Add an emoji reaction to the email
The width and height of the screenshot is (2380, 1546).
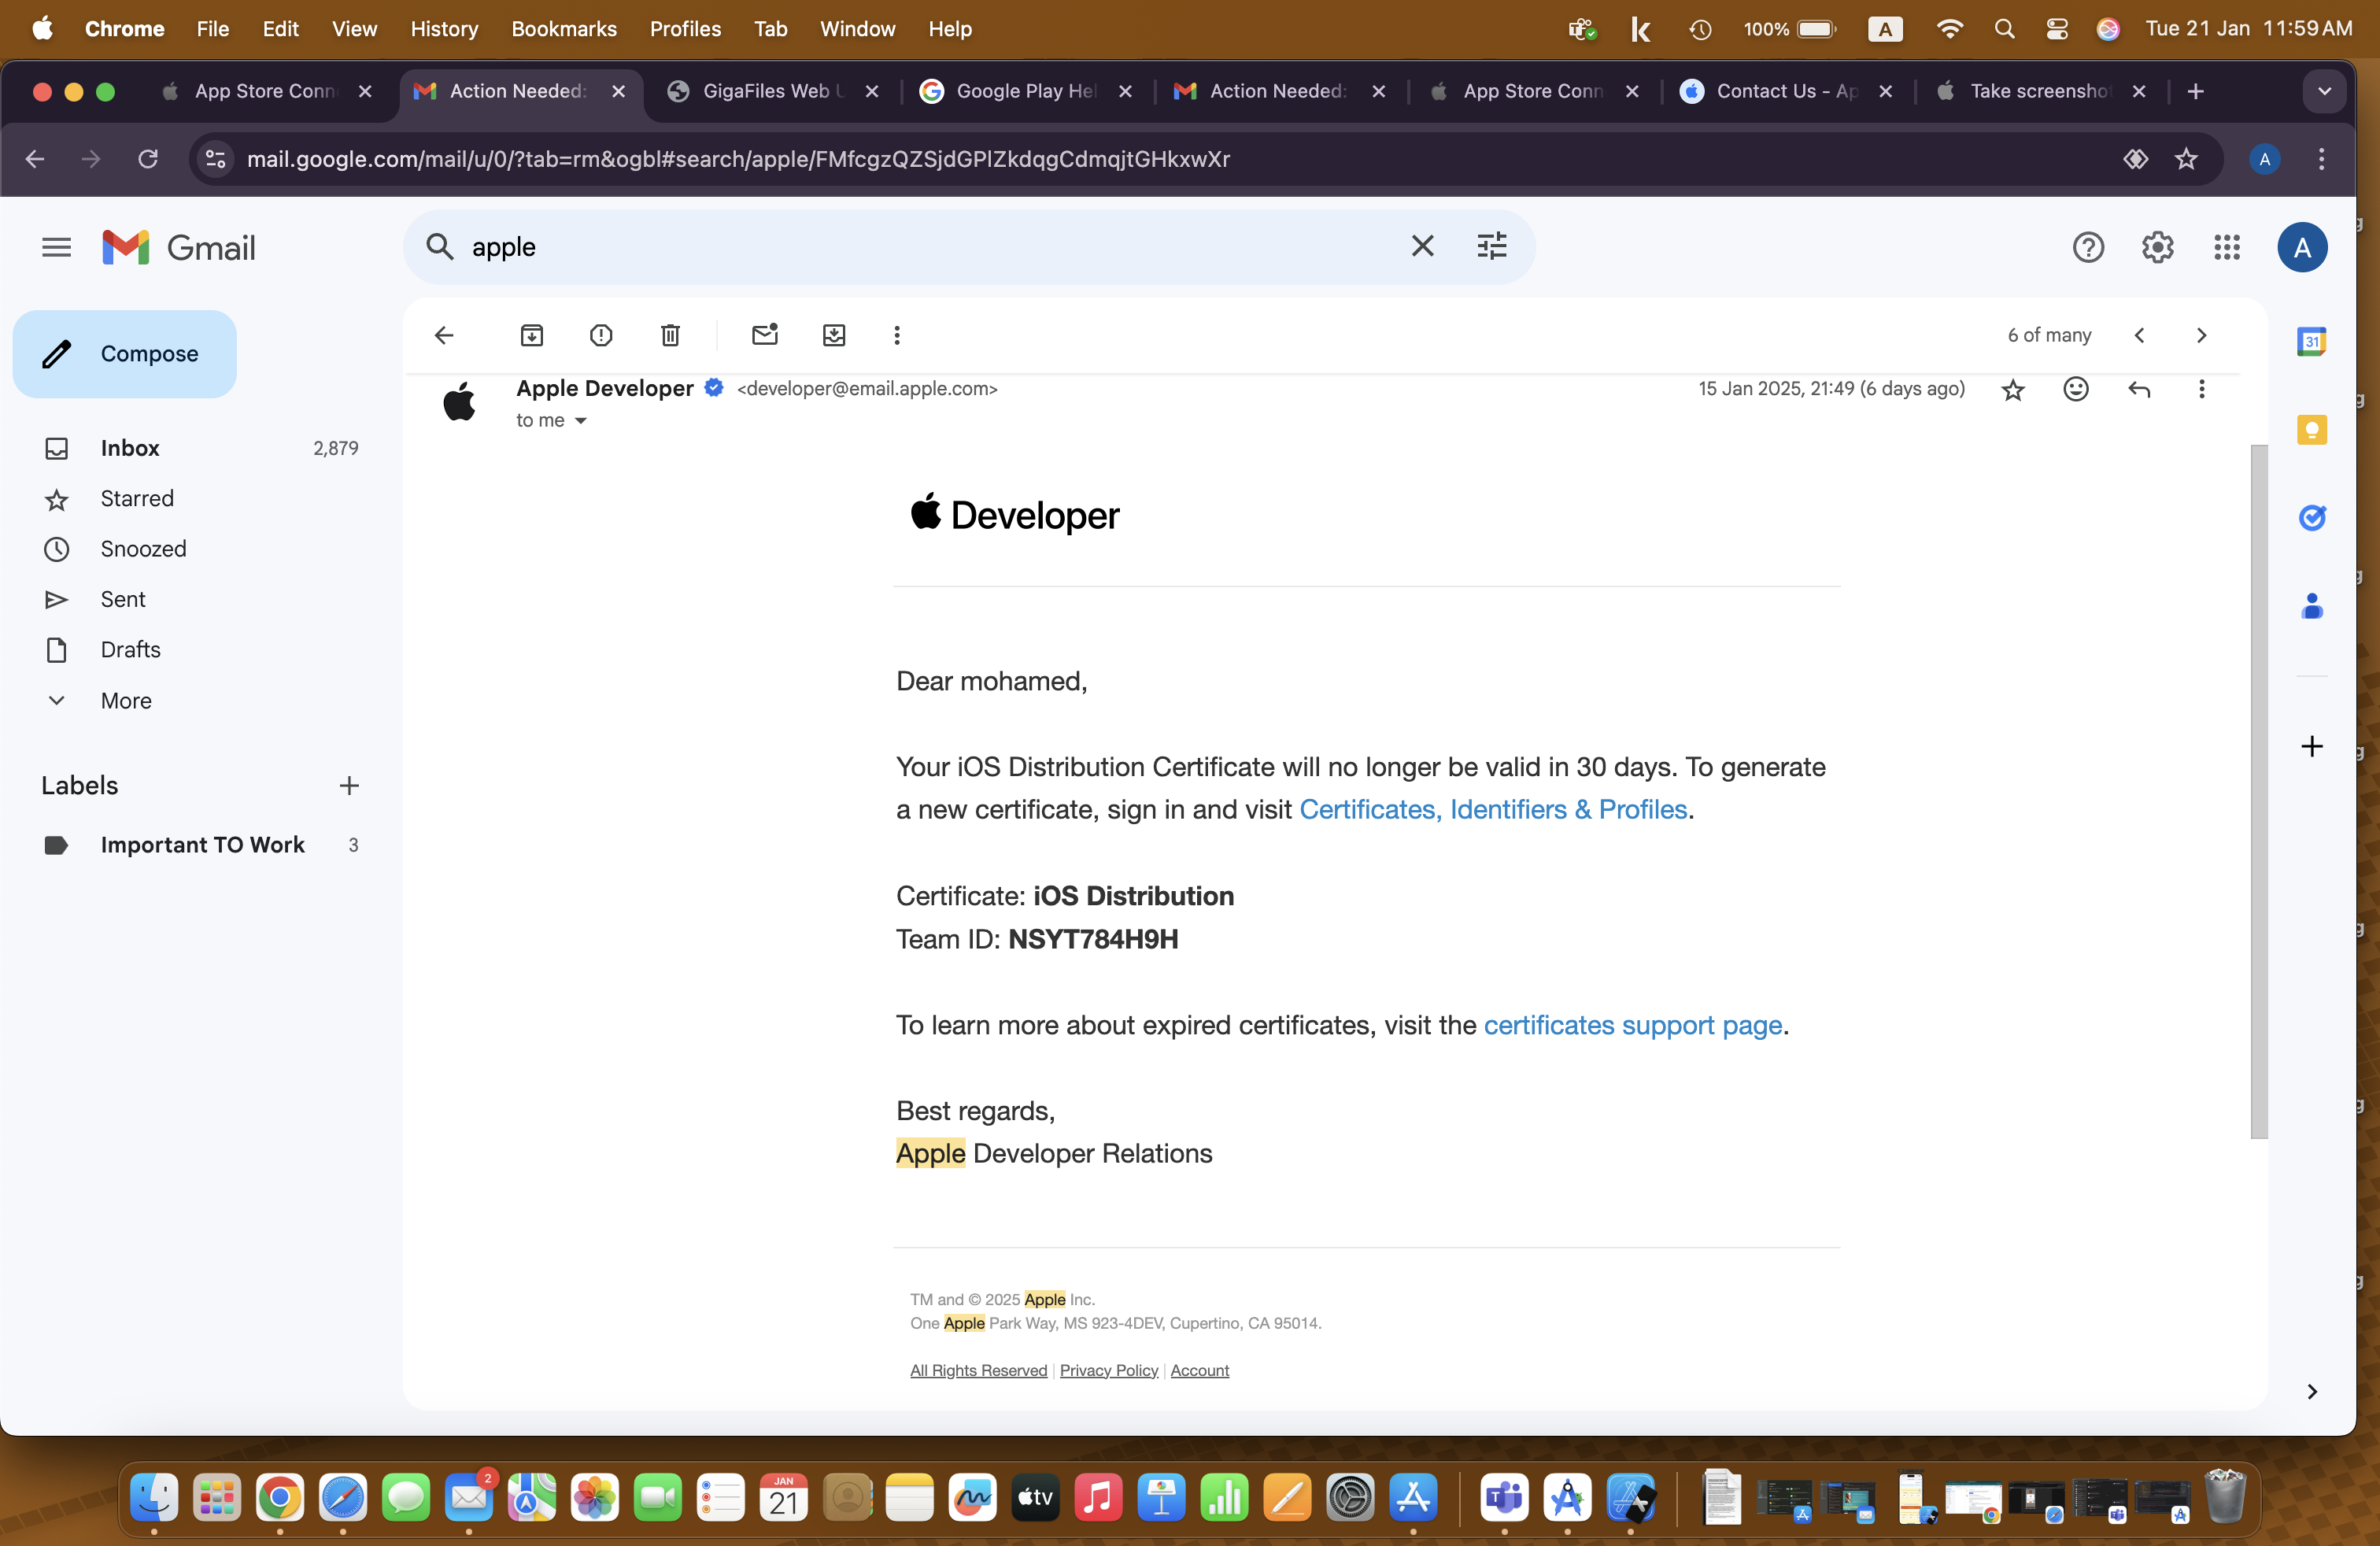pos(2076,389)
